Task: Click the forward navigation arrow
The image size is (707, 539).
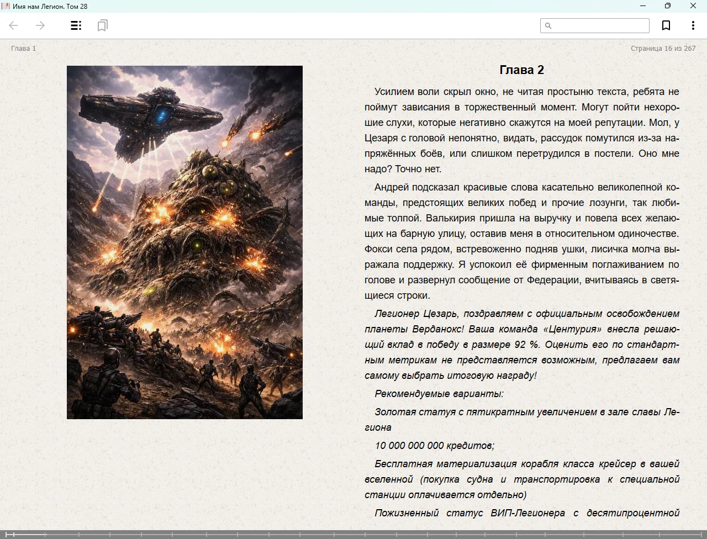Action: (40, 25)
